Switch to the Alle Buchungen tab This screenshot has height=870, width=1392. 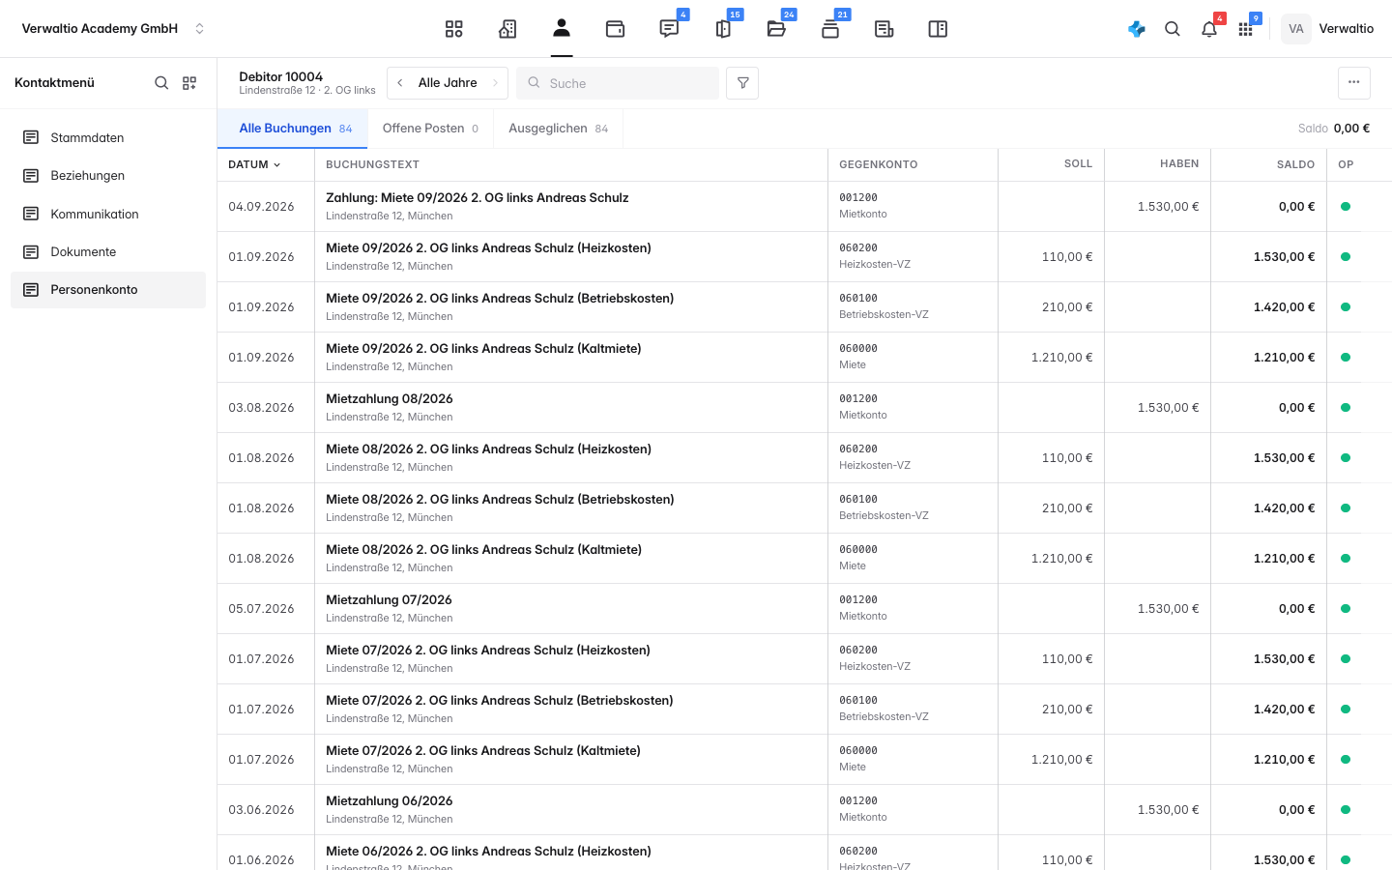(293, 129)
